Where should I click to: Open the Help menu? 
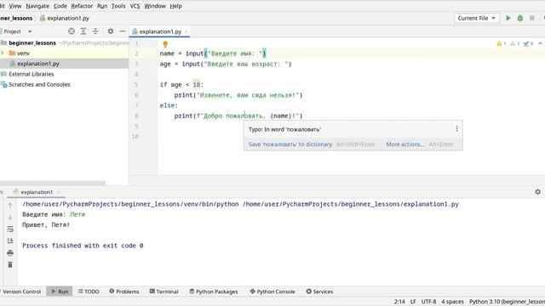click(x=176, y=6)
